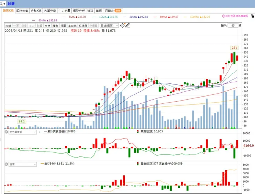Image resolution: width=255 pixels, height=194 pixels.
Task: Click the 10MA 210.75 legend entry
Action: [105, 17]
